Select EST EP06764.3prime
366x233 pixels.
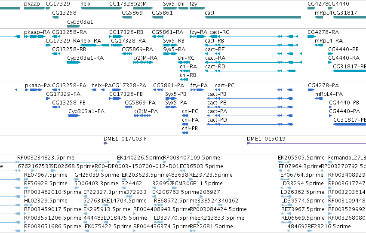(x=285, y=179)
